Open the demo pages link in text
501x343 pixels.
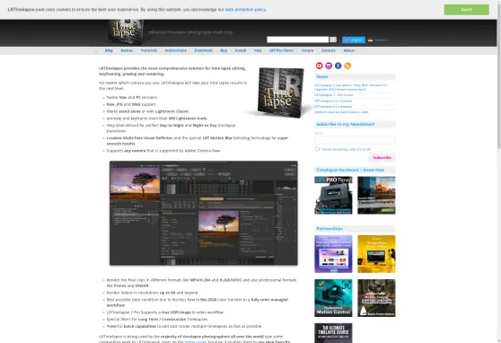[x=196, y=342]
